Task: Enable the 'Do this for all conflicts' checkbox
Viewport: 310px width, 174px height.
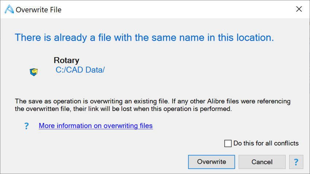Action: [x=228, y=143]
